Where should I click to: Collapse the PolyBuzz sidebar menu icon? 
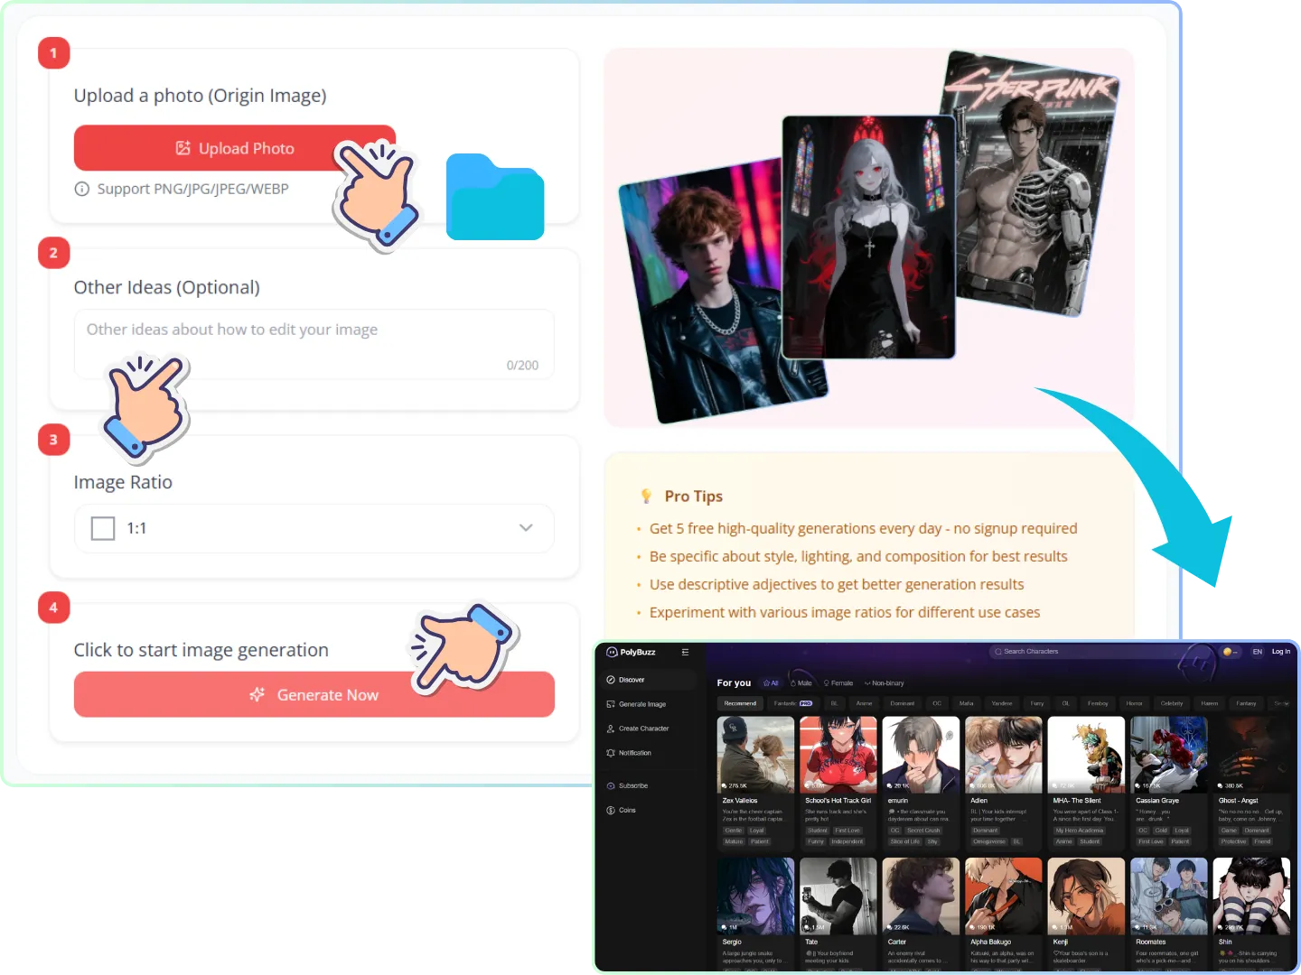[685, 652]
